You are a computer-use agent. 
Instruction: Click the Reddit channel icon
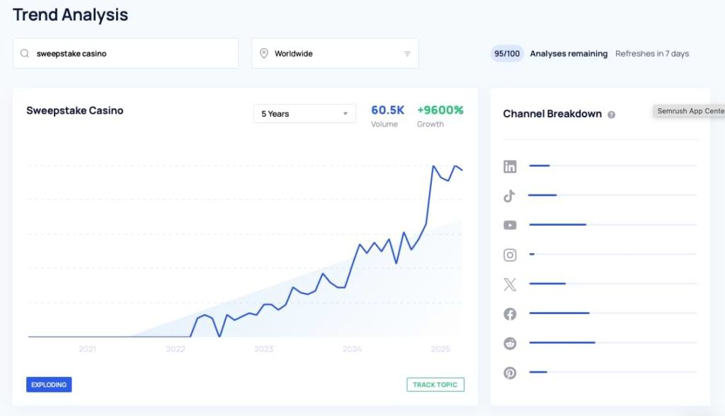pos(510,343)
